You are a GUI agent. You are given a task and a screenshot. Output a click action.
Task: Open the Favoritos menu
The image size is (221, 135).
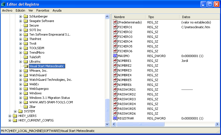(x=43, y=10)
